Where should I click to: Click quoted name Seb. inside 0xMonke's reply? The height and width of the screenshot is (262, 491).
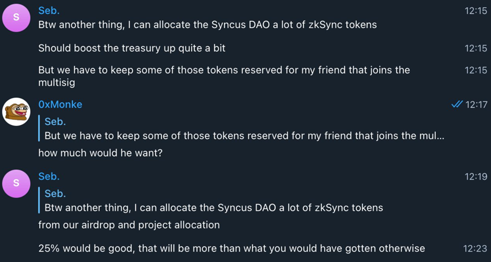(x=55, y=122)
